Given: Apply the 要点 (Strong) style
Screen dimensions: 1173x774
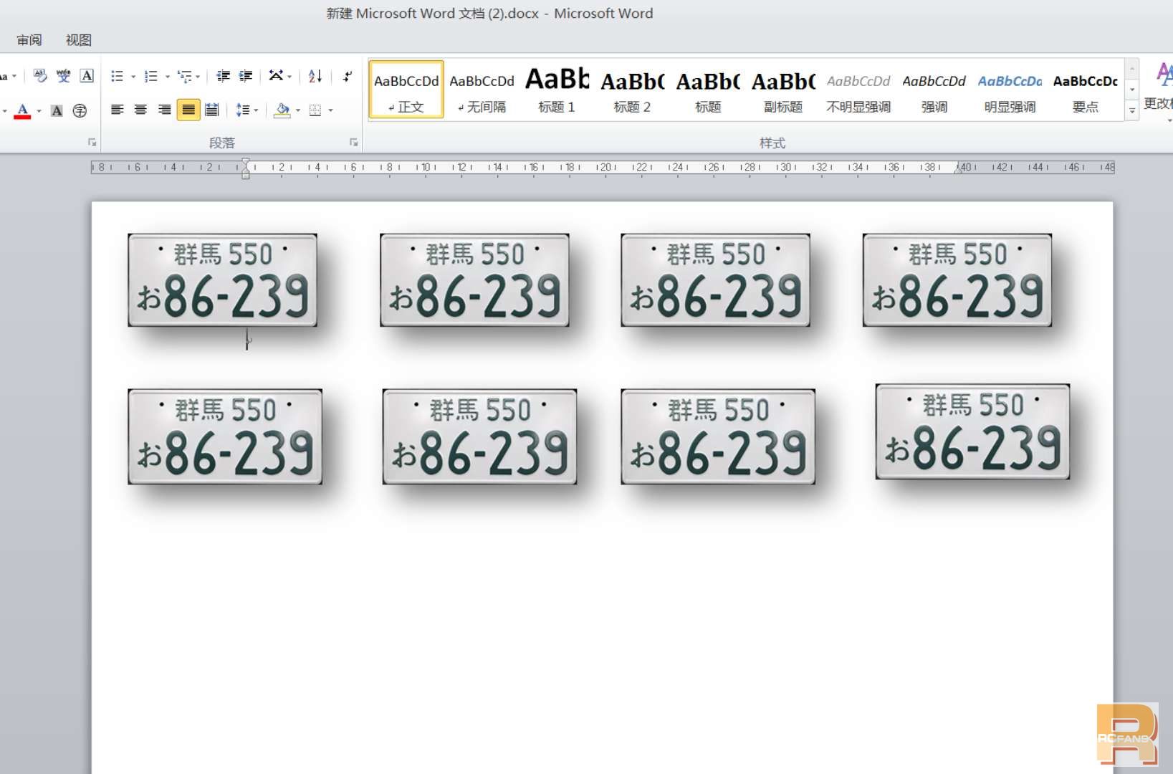Looking at the screenshot, I should tap(1085, 90).
